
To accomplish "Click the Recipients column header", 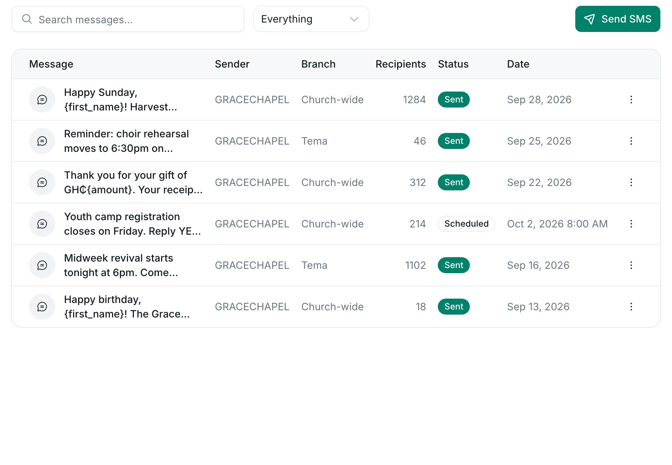I will pos(400,64).
